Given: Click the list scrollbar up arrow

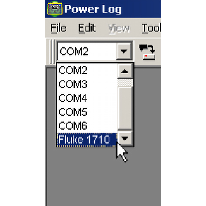Looking at the screenshot, I should [x=125, y=71].
